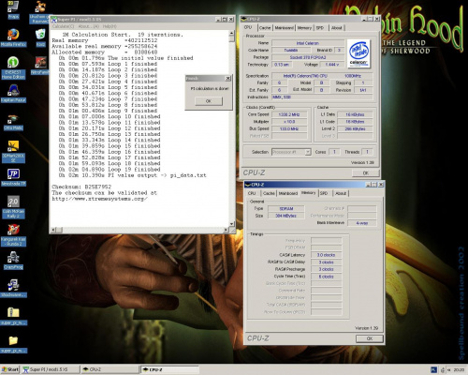The height and width of the screenshot is (375, 468).
Task: Click the Super PI horizontal scrollbar right arrow
Action: (227, 230)
